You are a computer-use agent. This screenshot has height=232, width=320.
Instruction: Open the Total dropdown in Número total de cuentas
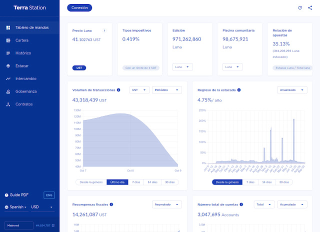pyautogui.click(x=264, y=204)
